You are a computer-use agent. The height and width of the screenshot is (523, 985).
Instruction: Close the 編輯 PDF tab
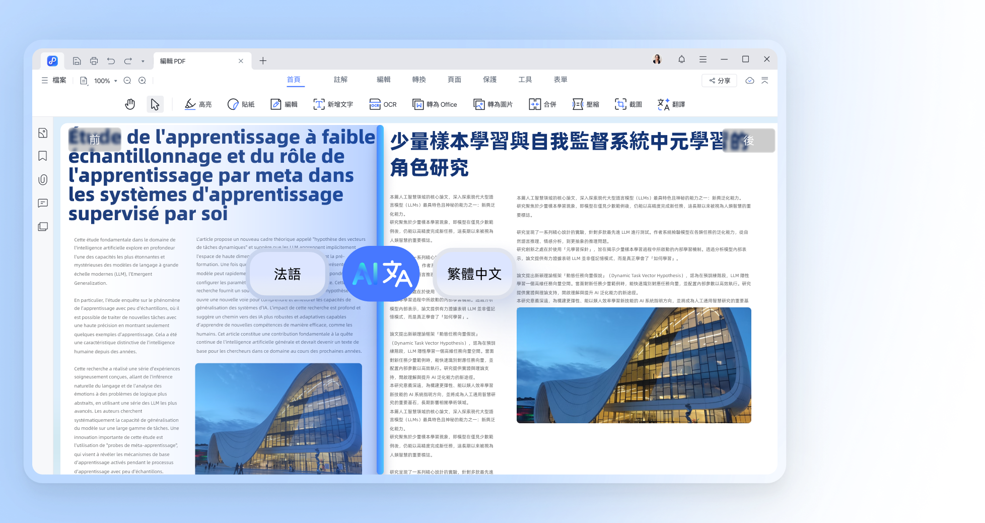(241, 61)
